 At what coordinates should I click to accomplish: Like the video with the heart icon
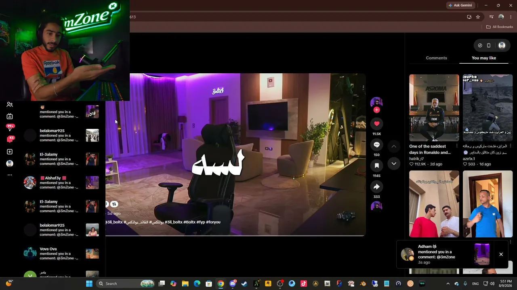pos(376,124)
